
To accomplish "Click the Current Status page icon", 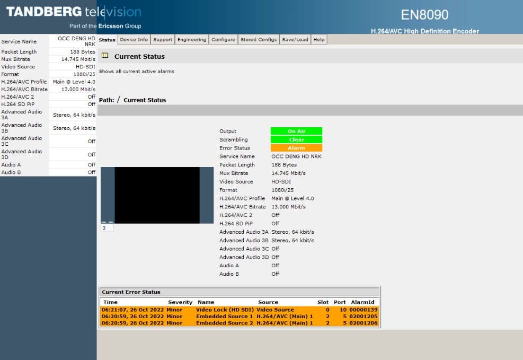I will click(105, 55).
